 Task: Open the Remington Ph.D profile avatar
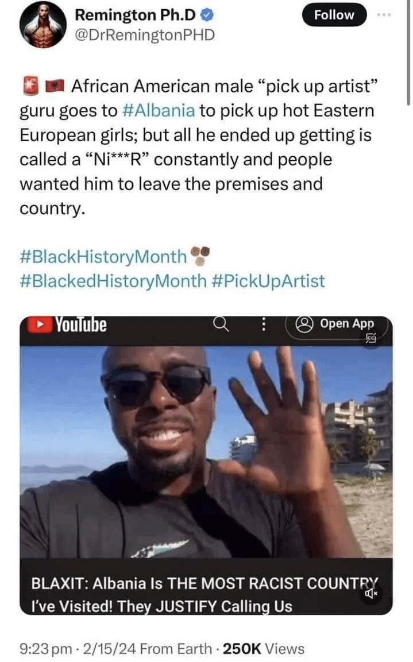tap(43, 25)
